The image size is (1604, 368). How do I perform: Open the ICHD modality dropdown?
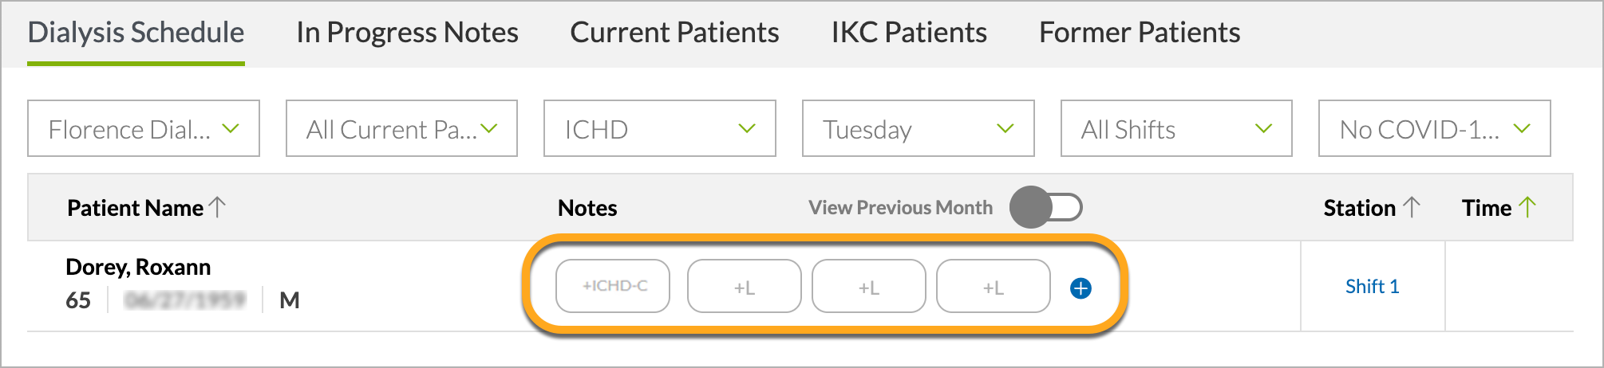click(x=660, y=128)
